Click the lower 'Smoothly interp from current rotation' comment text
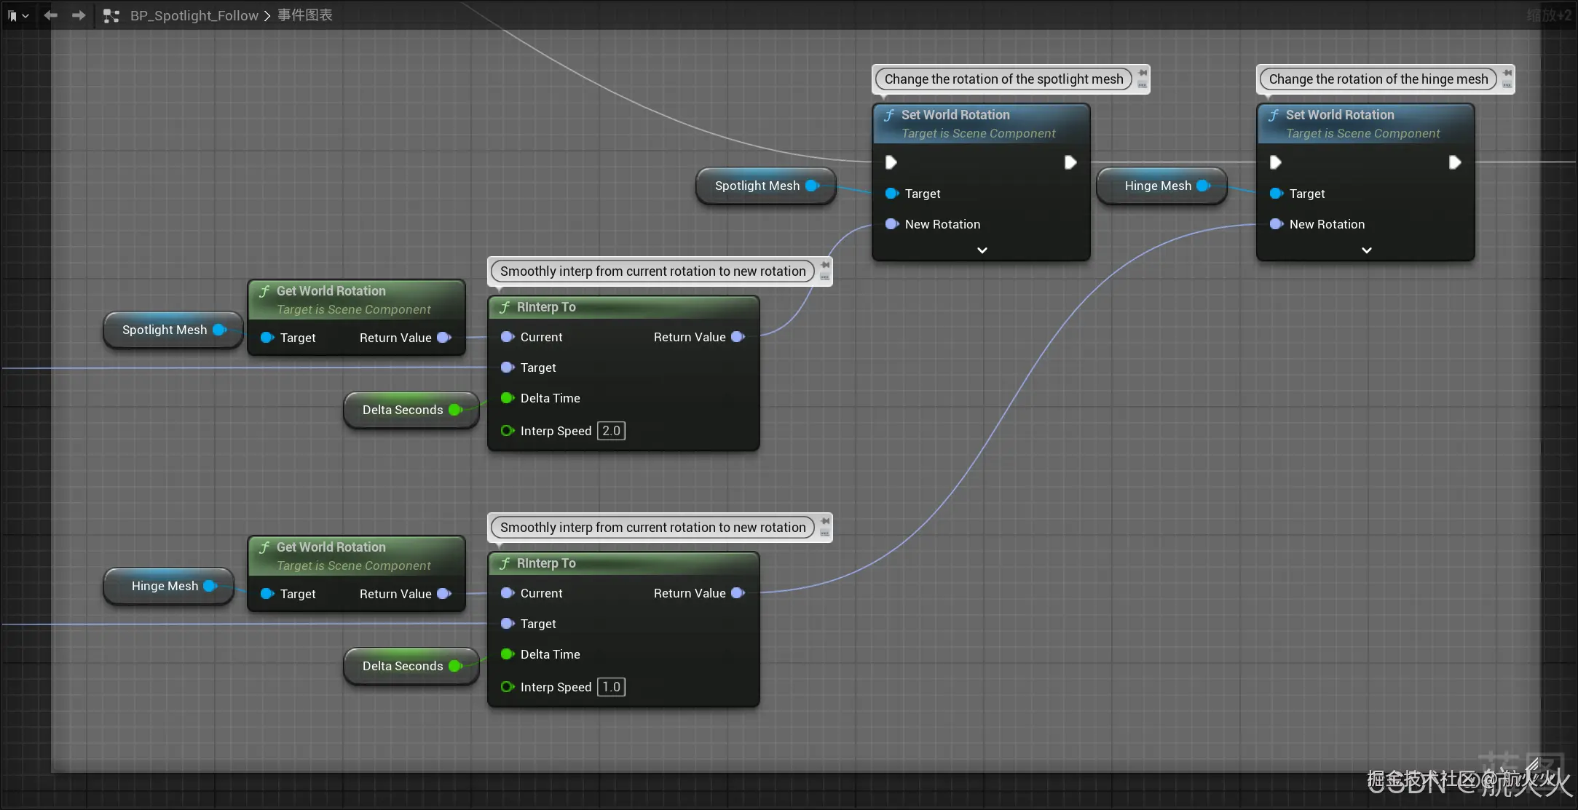 pyautogui.click(x=652, y=528)
